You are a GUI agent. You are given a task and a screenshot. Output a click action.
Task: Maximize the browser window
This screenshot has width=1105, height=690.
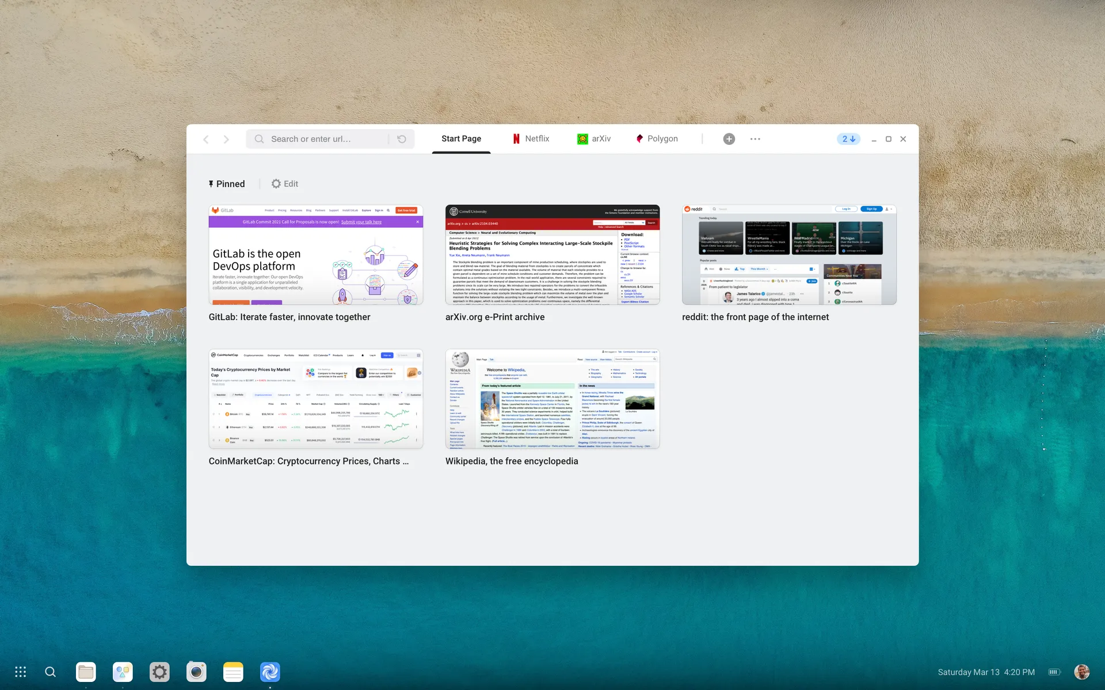click(x=888, y=139)
